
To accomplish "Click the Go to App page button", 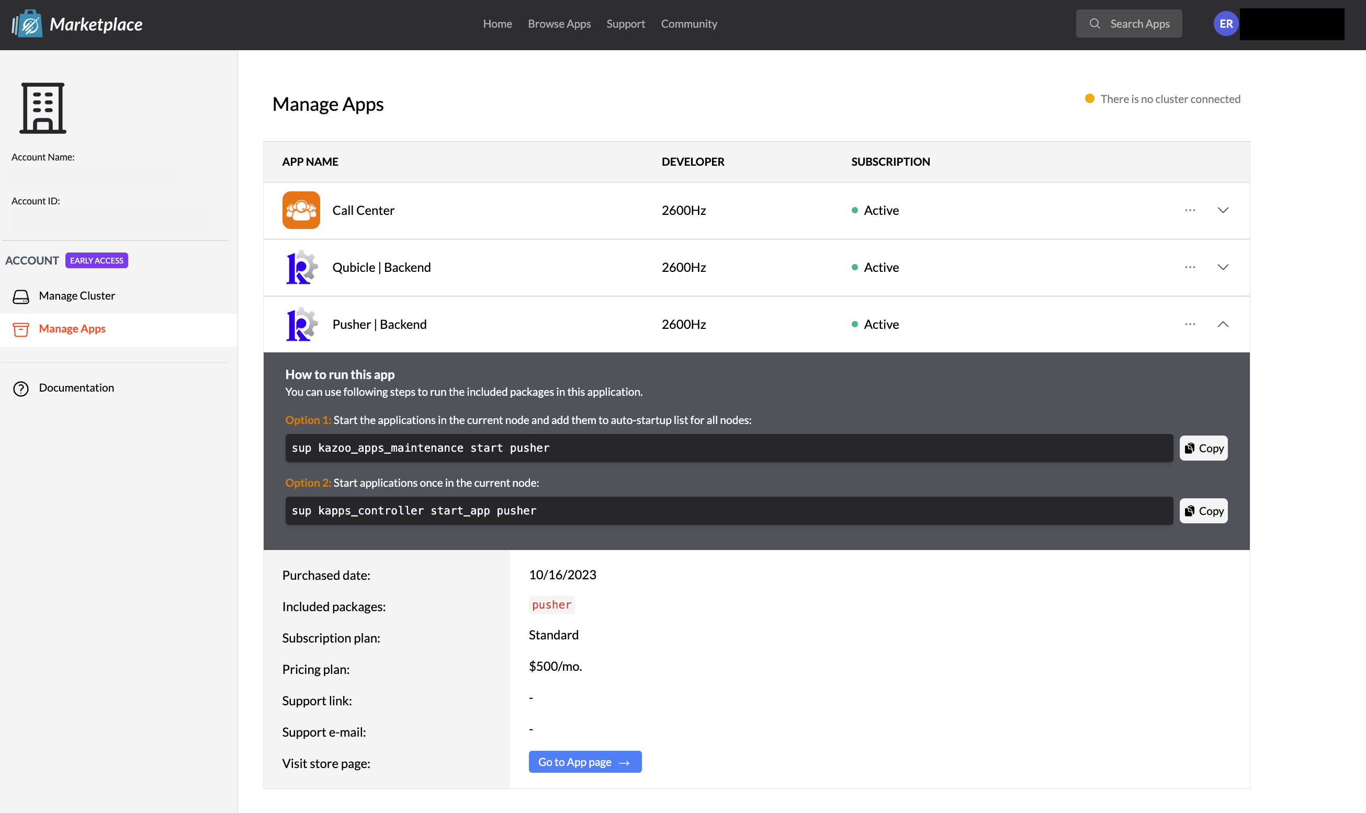I will pyautogui.click(x=585, y=762).
